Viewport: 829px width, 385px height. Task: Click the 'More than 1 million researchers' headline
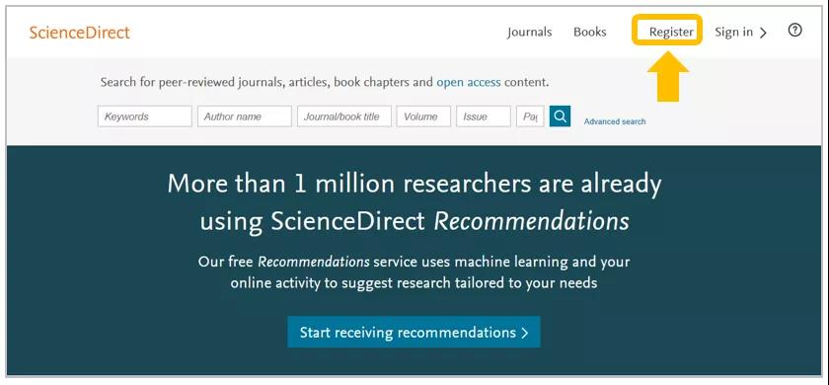pyautogui.click(x=414, y=202)
